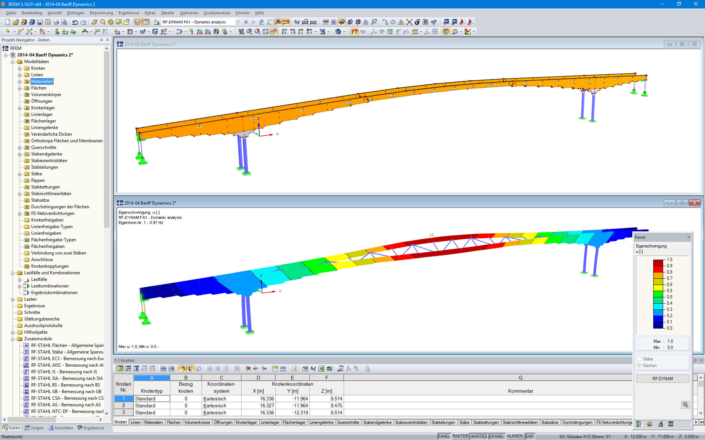The width and height of the screenshot is (705, 440).
Task: Collapse the Zusatzmodule folder
Action: [x=12, y=339]
